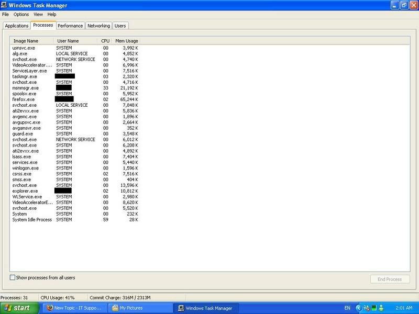This screenshot has width=419, height=314.
Task: Go to the Applications tab
Action: pyautogui.click(x=16, y=26)
